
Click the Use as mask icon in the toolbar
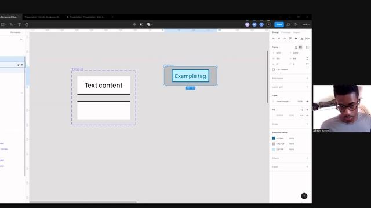(141, 24)
